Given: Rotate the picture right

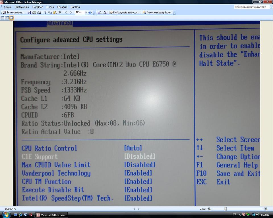Looking at the screenshot, I should (x=105, y=12).
